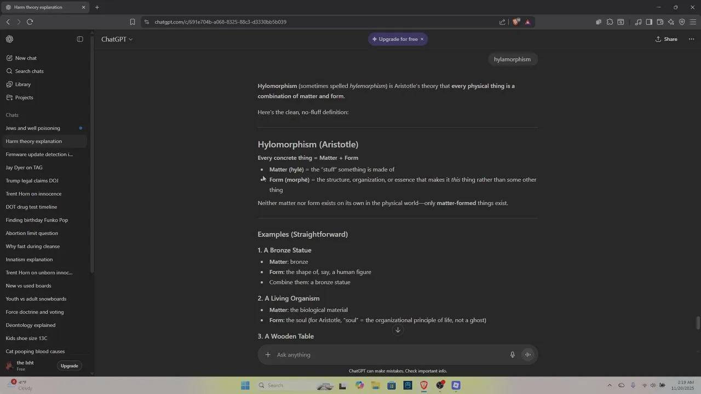Open the browser hamburger menu
The image size is (701, 394).
point(693,22)
